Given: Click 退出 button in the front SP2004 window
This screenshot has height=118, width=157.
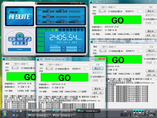Looking at the screenshot, I should (x=98, y=89).
